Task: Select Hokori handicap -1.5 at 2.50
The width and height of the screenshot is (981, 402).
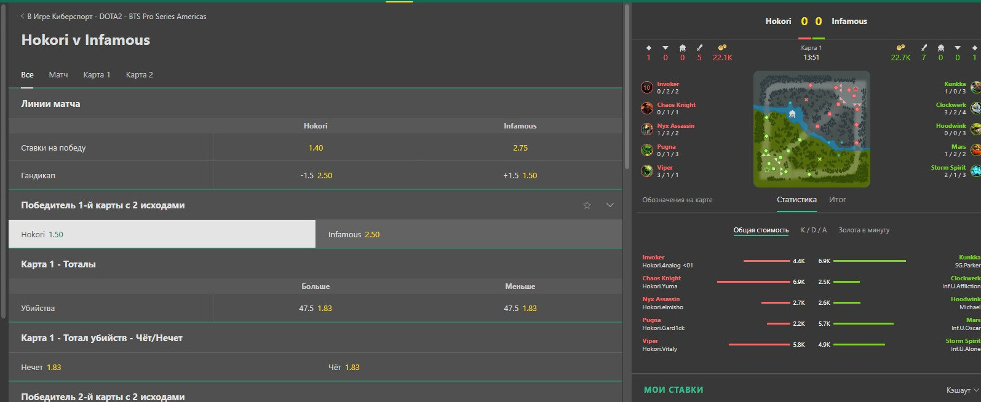Action: [316, 176]
